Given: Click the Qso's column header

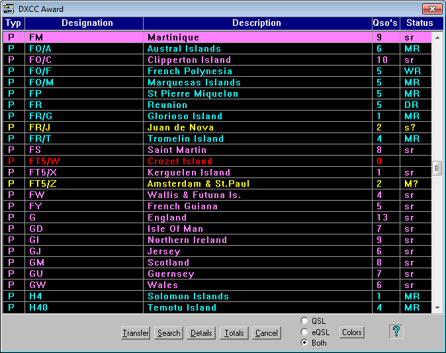Looking at the screenshot, I should tap(385, 23).
